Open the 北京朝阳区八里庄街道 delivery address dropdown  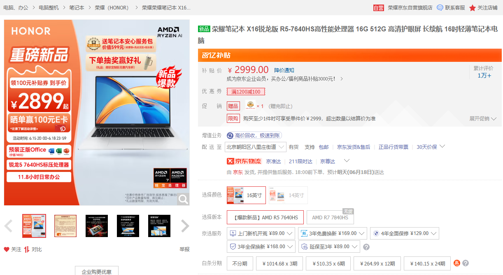click(255, 147)
